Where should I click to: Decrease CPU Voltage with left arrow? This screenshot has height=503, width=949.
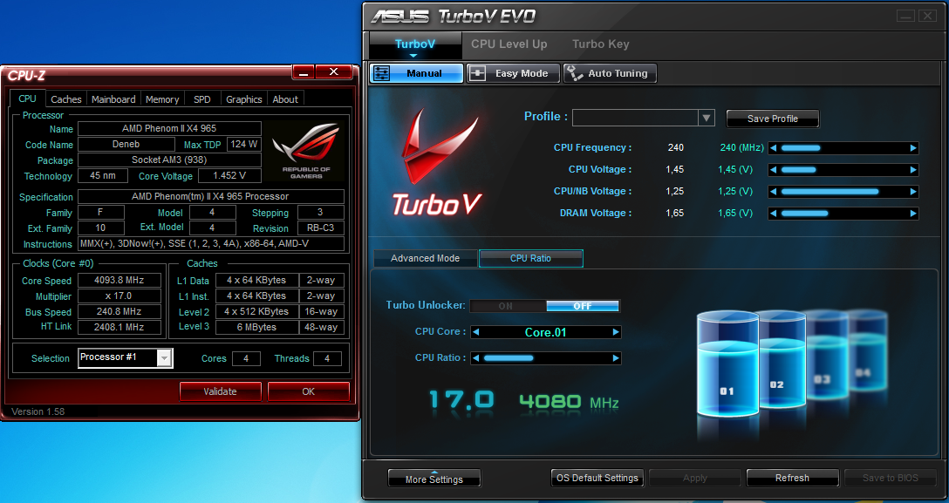[x=774, y=170]
